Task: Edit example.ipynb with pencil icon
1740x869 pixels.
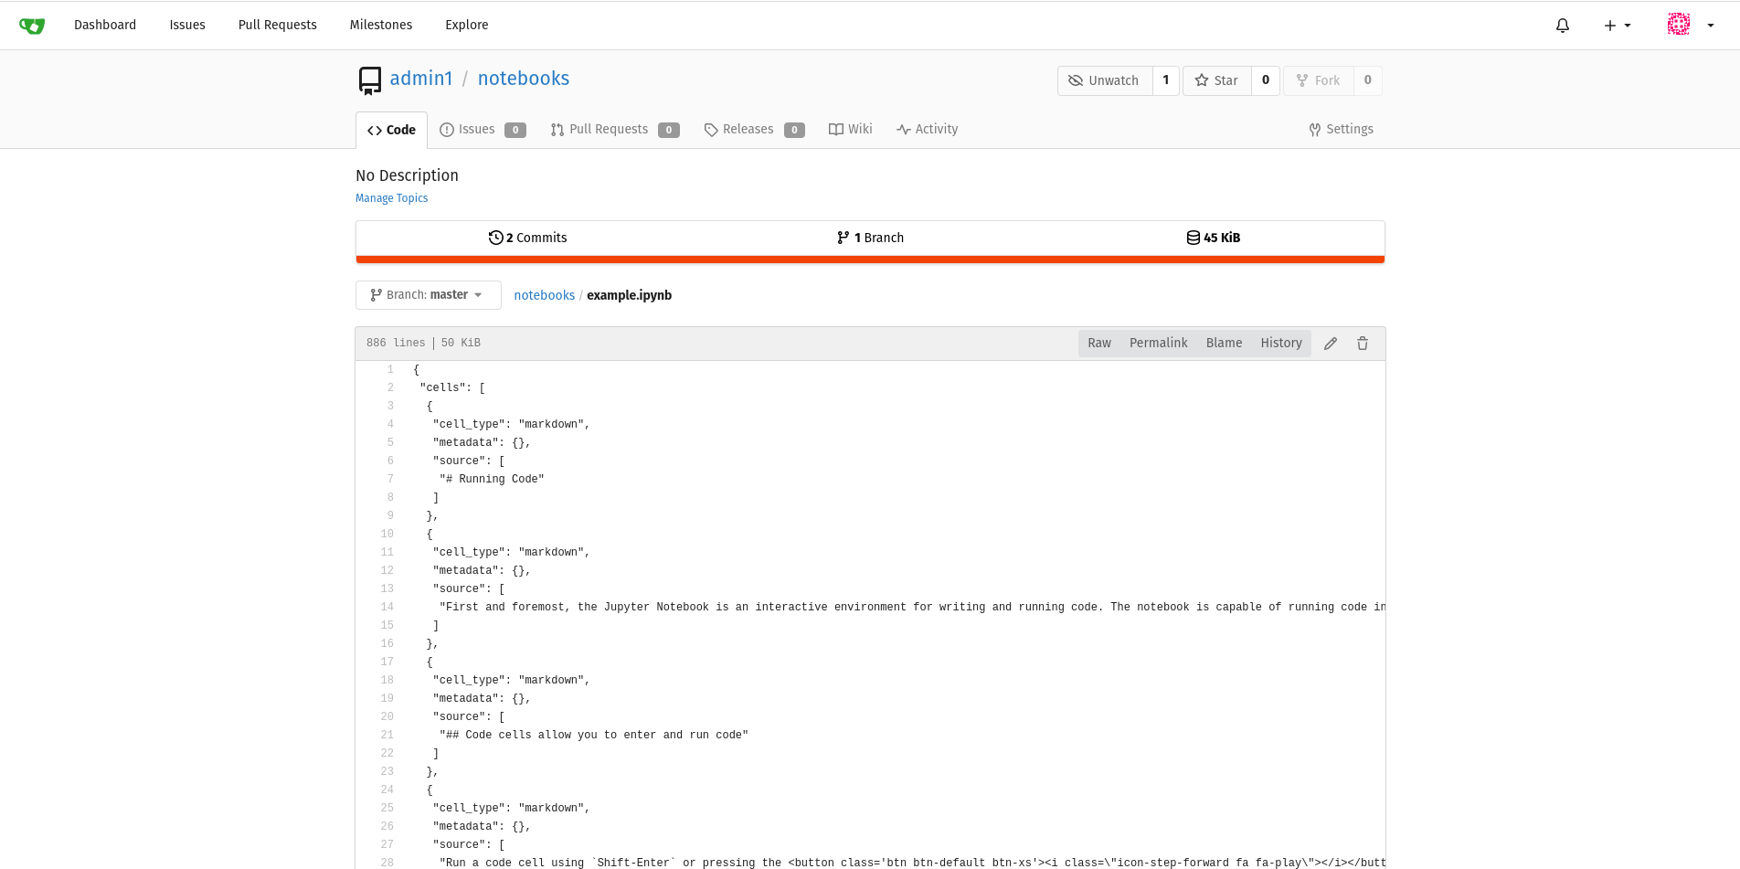Action: click(x=1331, y=344)
